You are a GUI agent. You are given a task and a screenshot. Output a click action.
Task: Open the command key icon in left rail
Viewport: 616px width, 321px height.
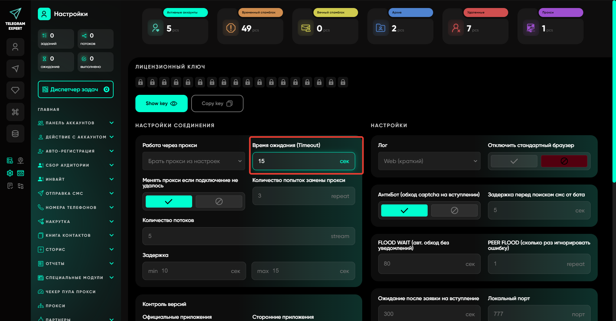pos(15,112)
